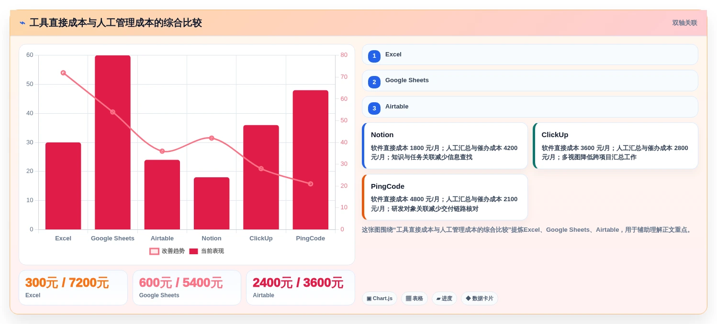
Task: Click the ClickUp x-axis label
Action: click(x=261, y=238)
